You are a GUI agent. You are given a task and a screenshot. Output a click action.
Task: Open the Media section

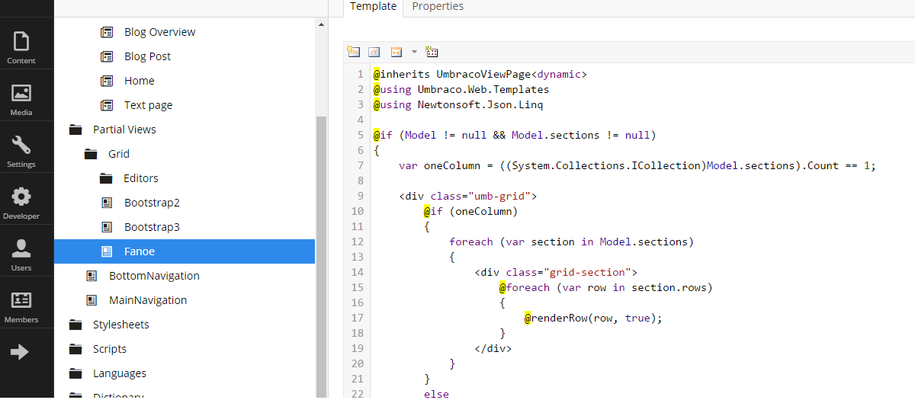tap(21, 98)
